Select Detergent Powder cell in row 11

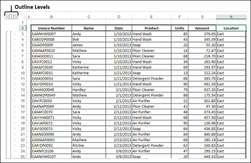[x=151, y=78]
